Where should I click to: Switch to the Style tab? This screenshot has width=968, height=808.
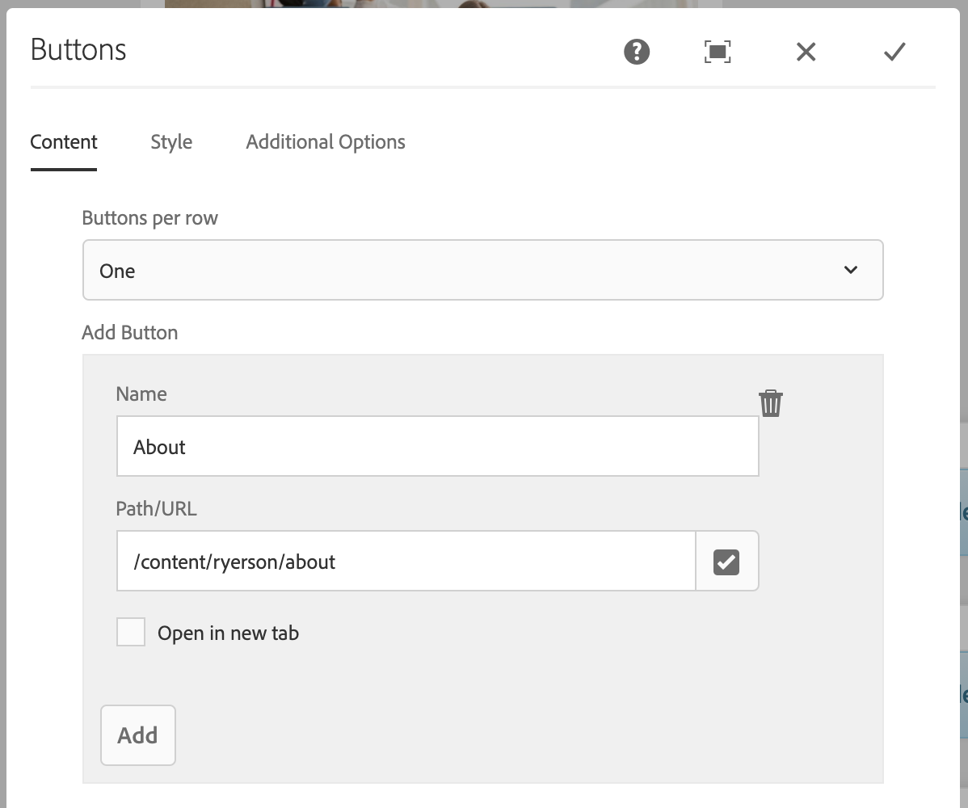(x=171, y=142)
